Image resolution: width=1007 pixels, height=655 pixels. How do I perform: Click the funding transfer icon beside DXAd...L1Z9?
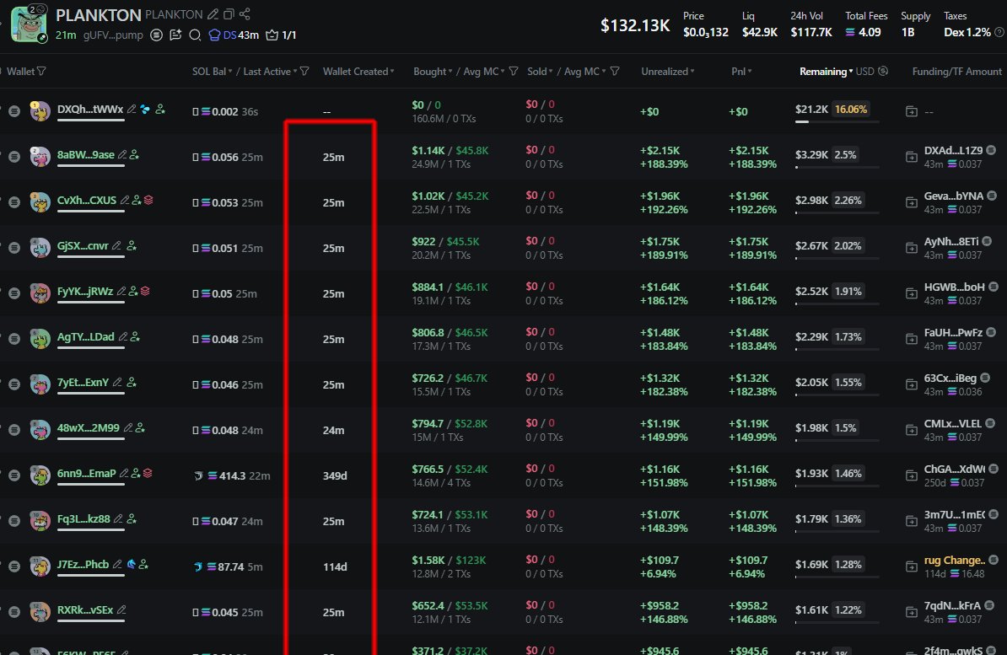click(x=911, y=157)
